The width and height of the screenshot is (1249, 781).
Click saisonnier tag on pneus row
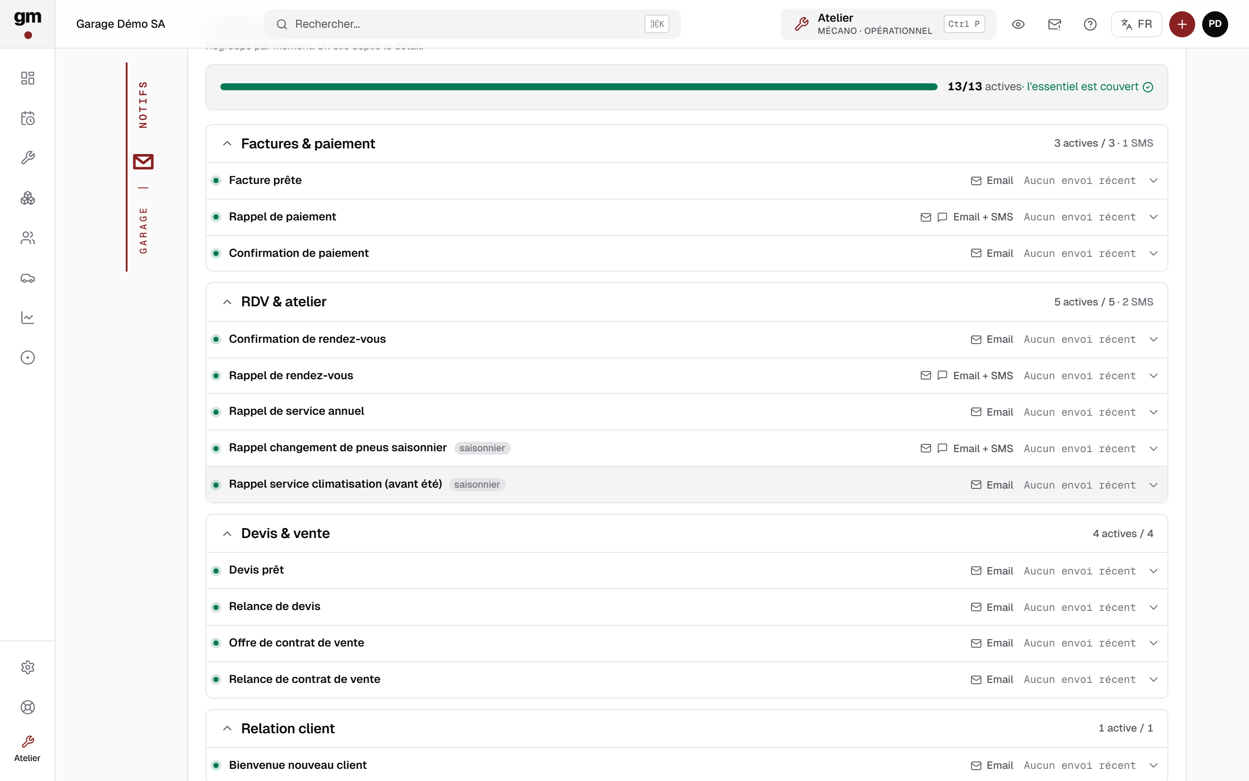[482, 448]
